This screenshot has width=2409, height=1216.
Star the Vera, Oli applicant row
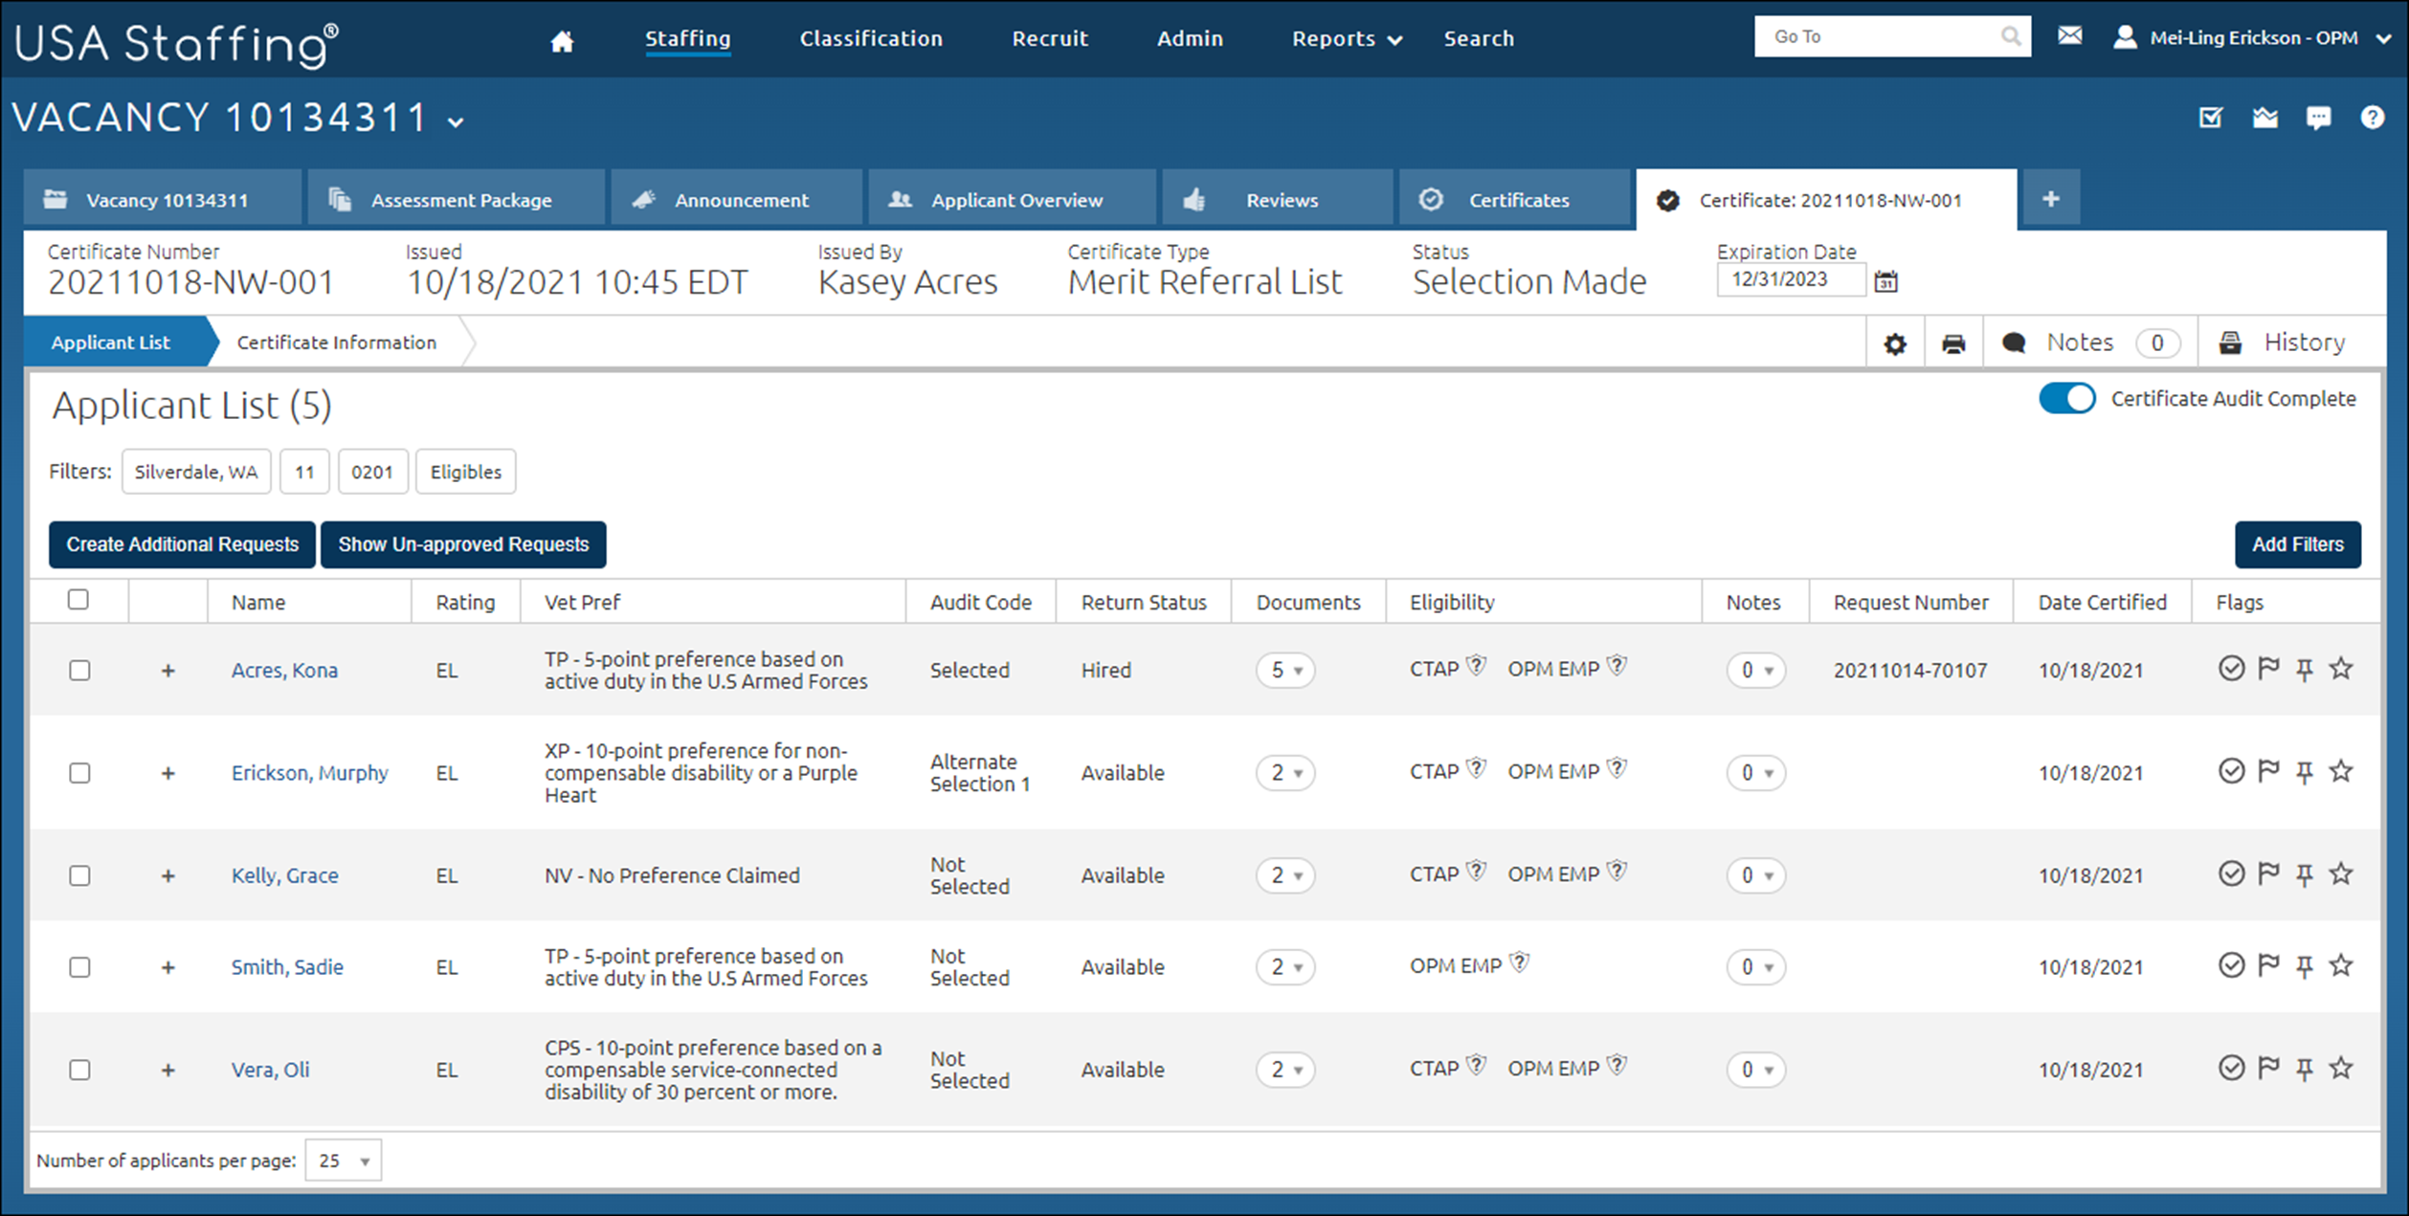click(2342, 1070)
